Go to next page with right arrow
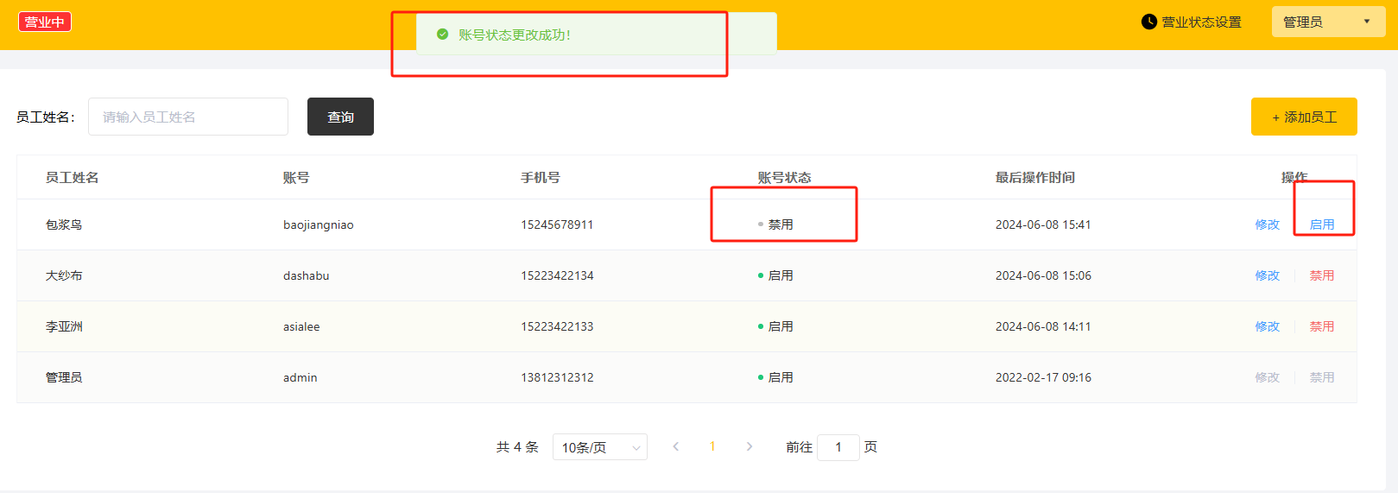1398x493 pixels. point(749,446)
